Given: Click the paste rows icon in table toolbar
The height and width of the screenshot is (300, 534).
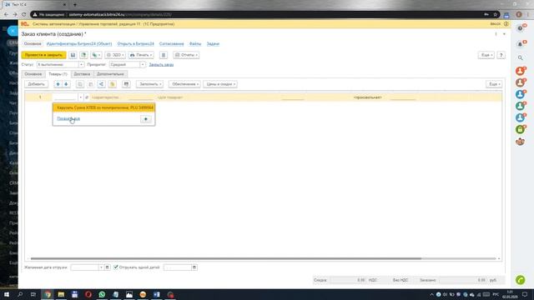Looking at the screenshot, I should click(91, 84).
